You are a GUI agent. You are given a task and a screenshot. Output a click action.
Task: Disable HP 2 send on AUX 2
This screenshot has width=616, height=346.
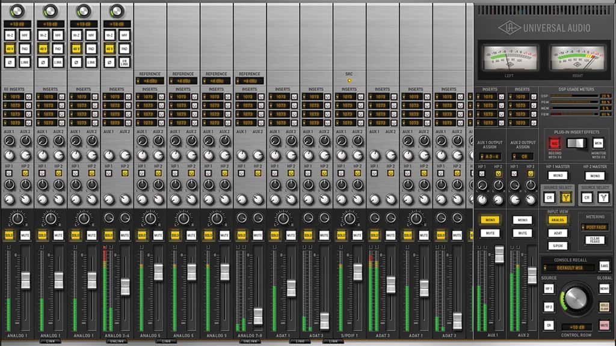[x=531, y=174]
